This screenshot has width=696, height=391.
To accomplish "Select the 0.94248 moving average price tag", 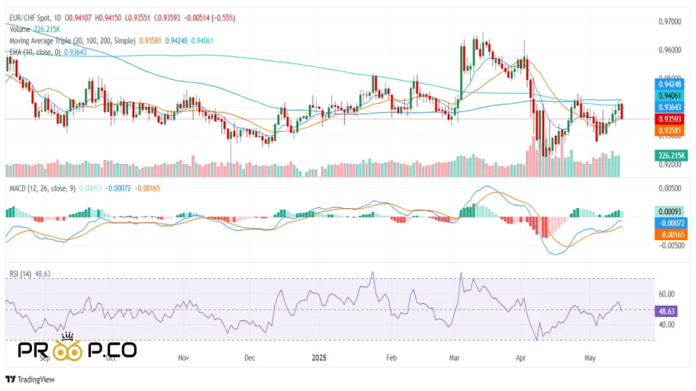I will coord(669,84).
